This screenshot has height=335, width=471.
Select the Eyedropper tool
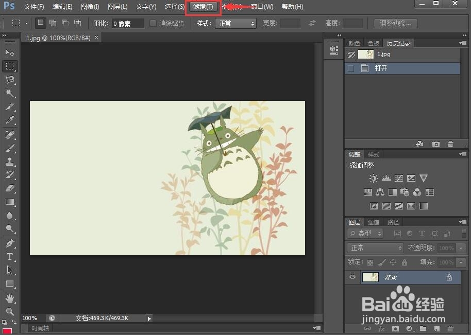point(10,120)
